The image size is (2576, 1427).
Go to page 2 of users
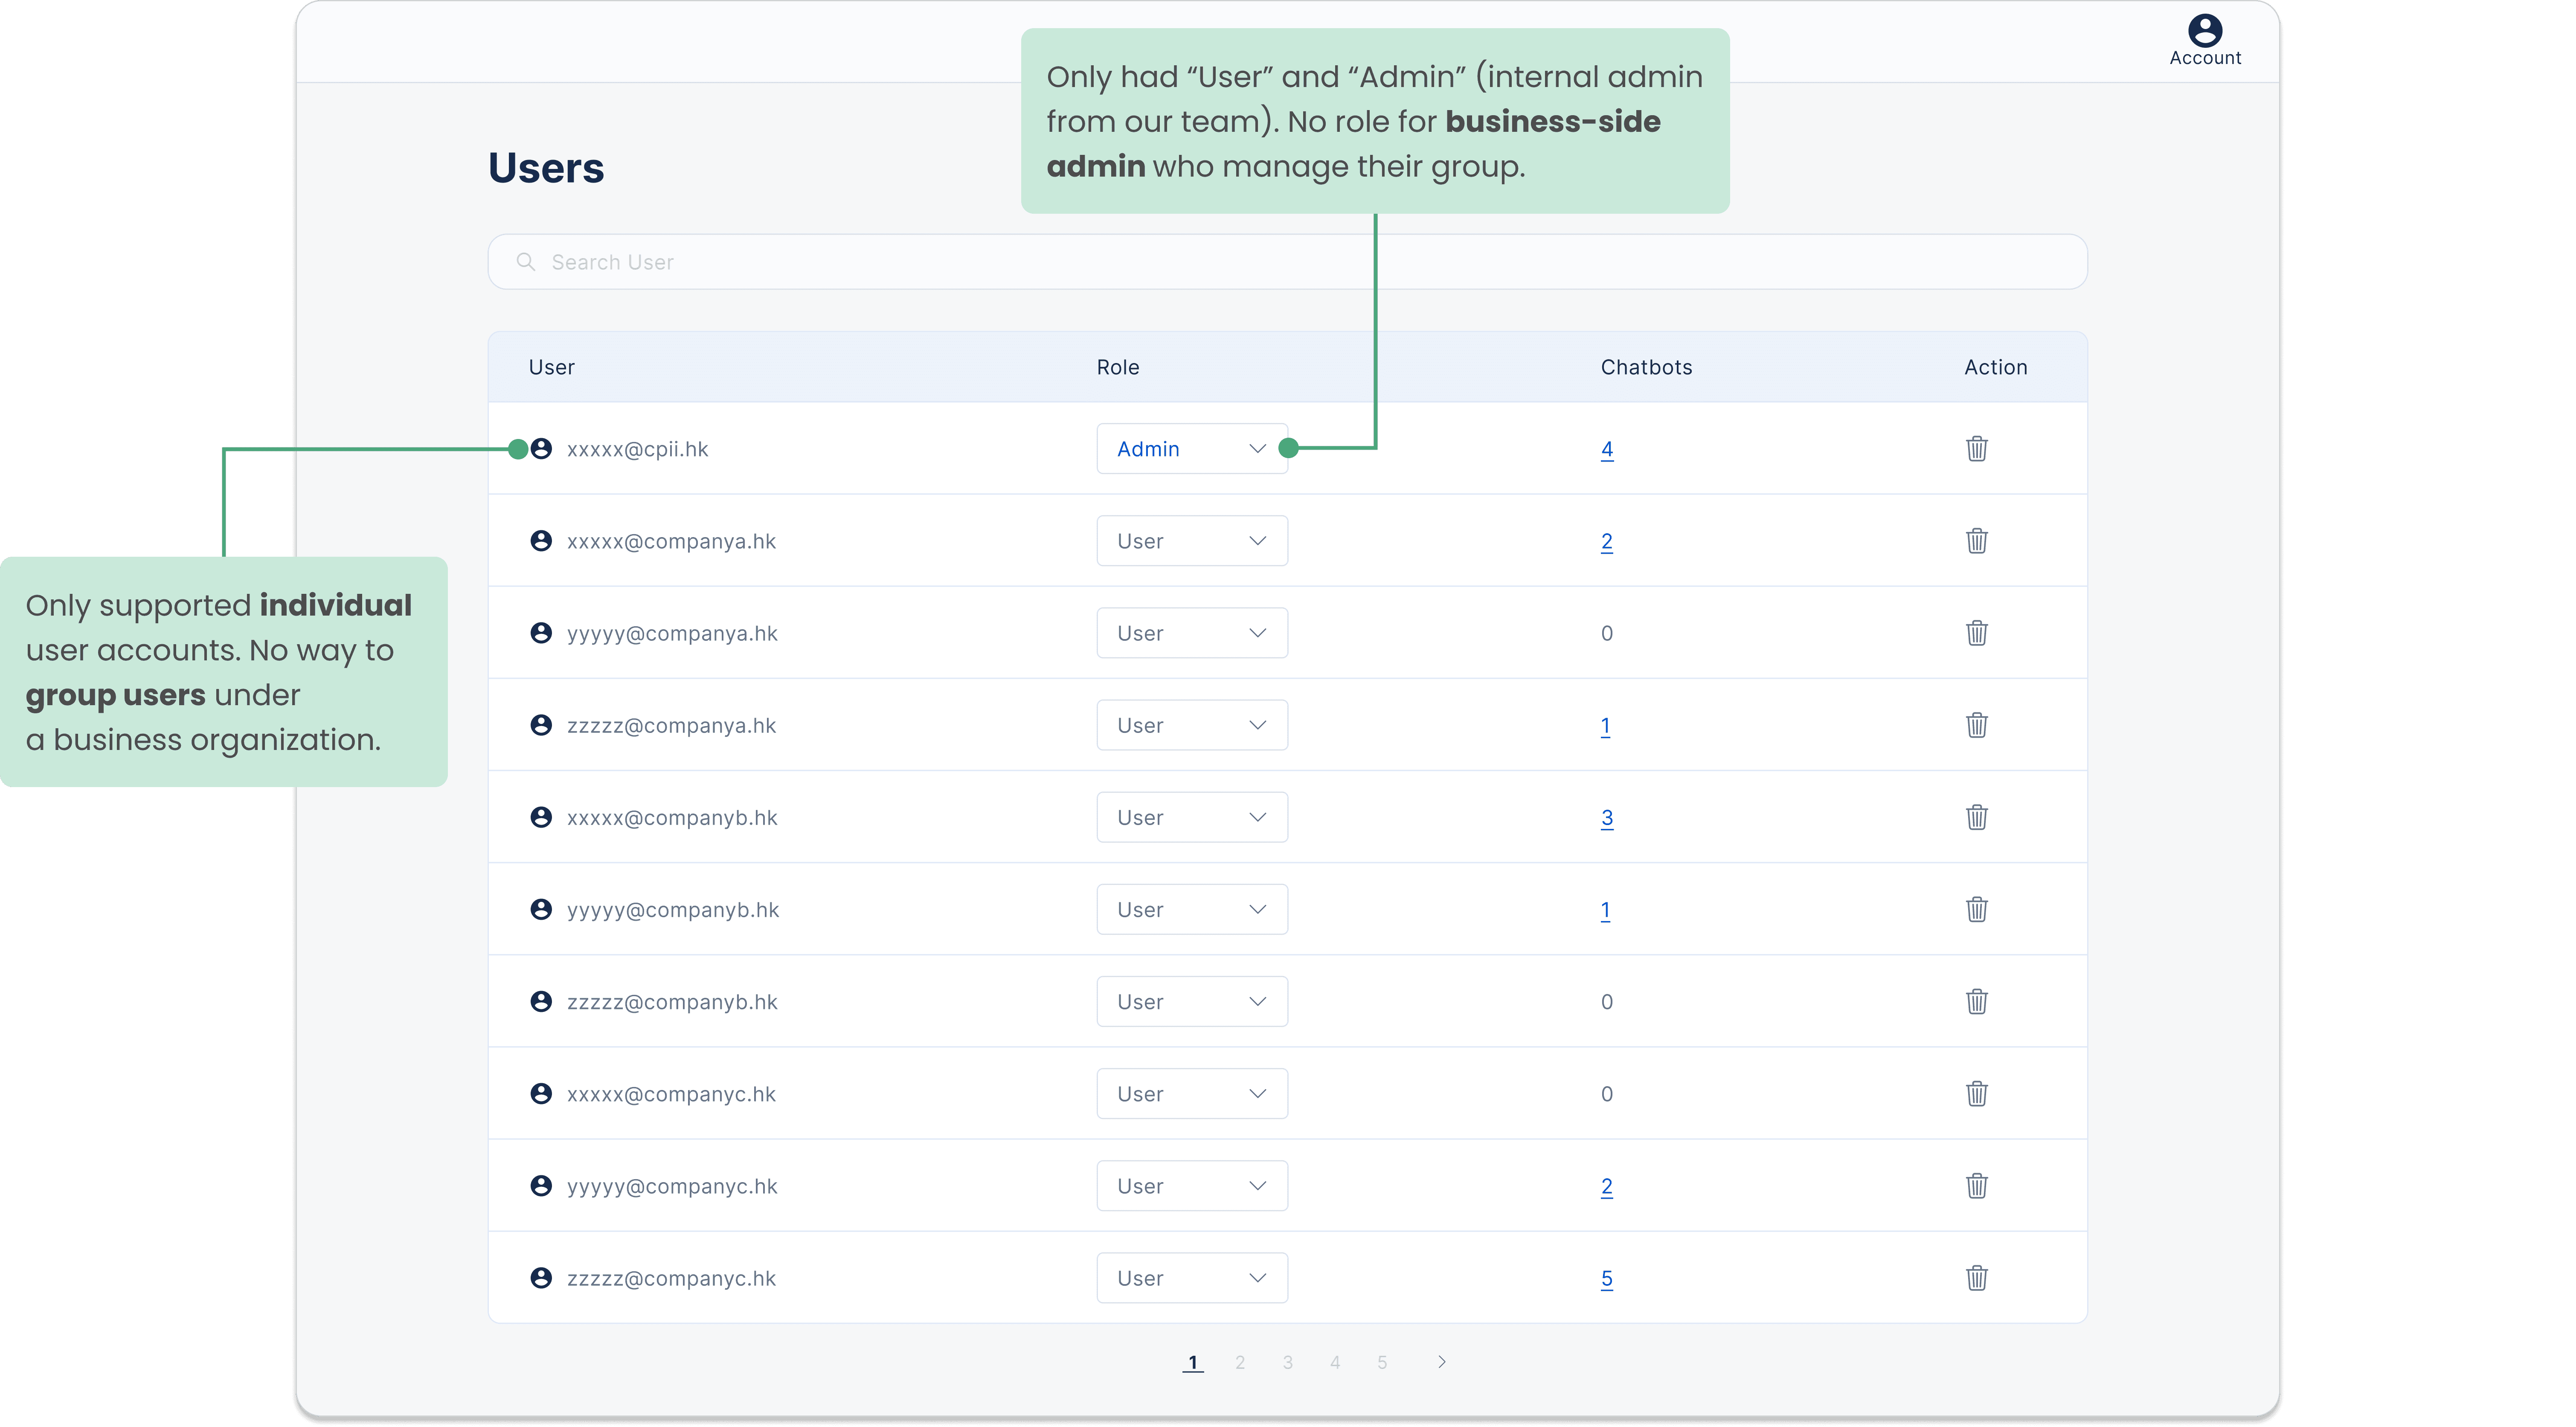point(1240,1362)
